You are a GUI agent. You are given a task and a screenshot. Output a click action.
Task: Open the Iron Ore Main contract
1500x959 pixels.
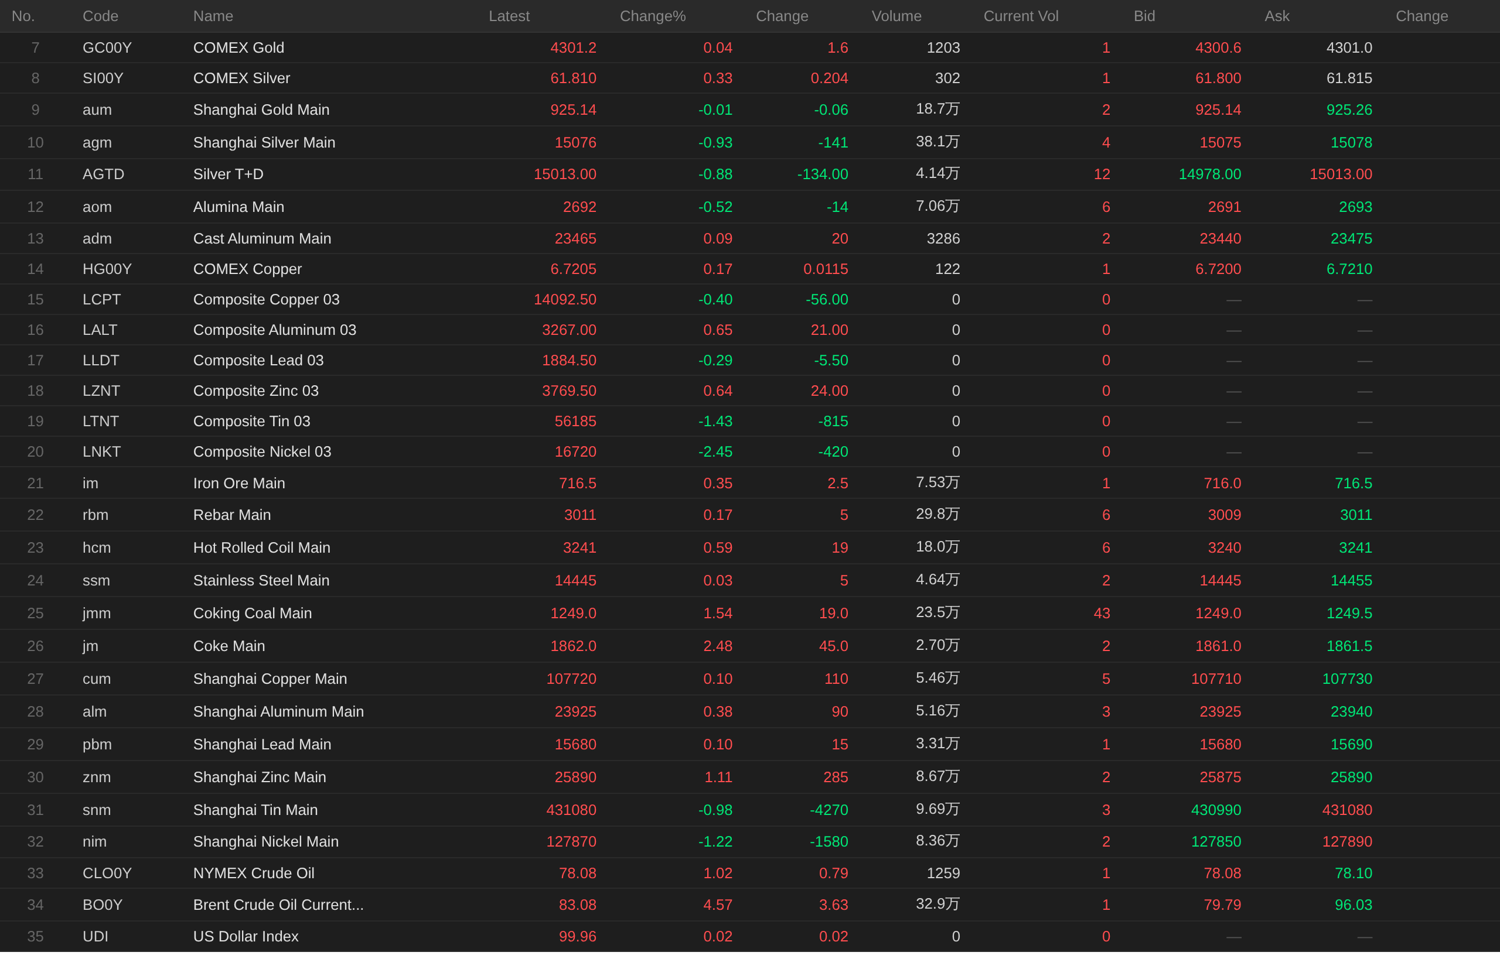point(239,485)
